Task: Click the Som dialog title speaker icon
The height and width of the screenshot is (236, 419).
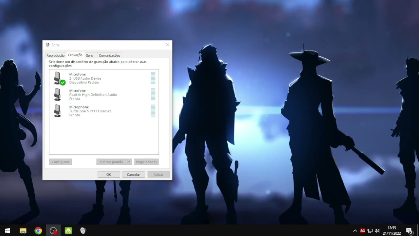Action: 47,45
